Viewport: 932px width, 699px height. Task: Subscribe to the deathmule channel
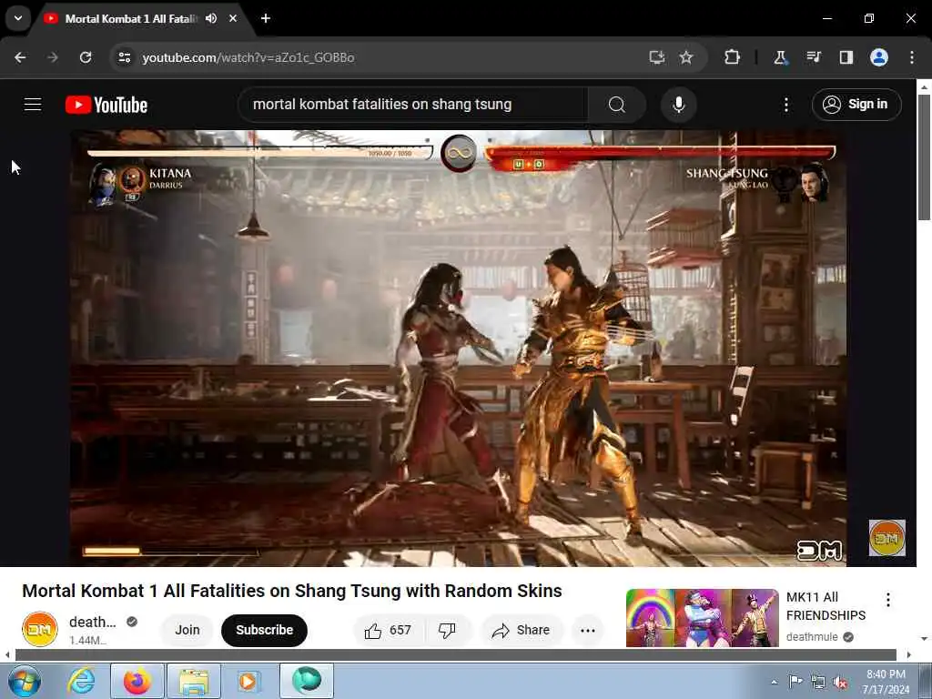tap(265, 630)
